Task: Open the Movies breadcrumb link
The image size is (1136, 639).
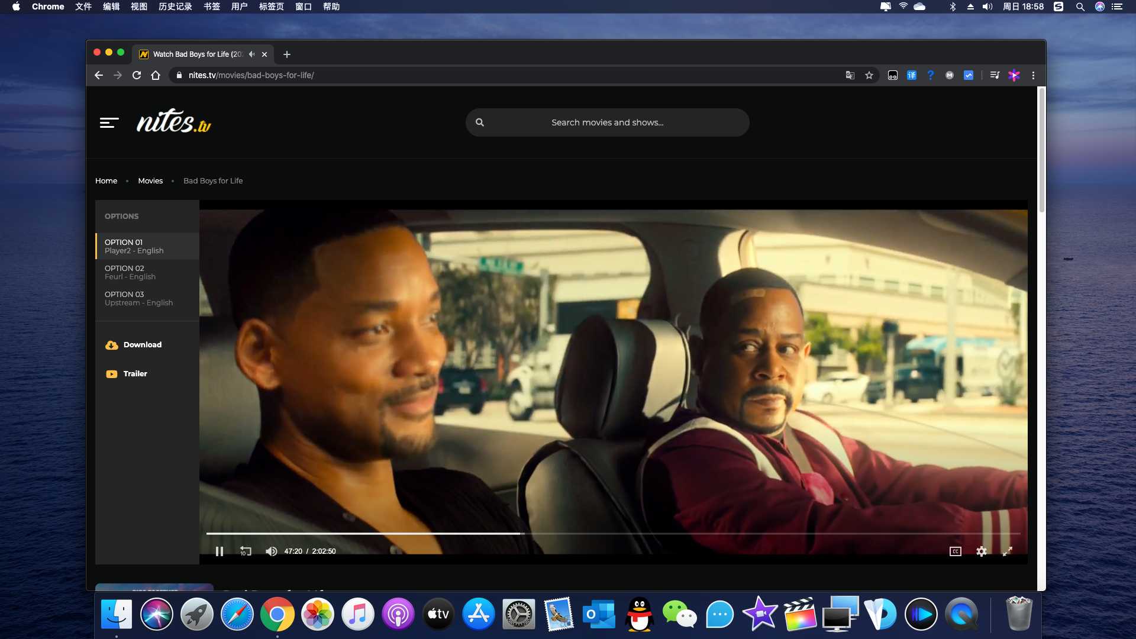Action: click(150, 181)
